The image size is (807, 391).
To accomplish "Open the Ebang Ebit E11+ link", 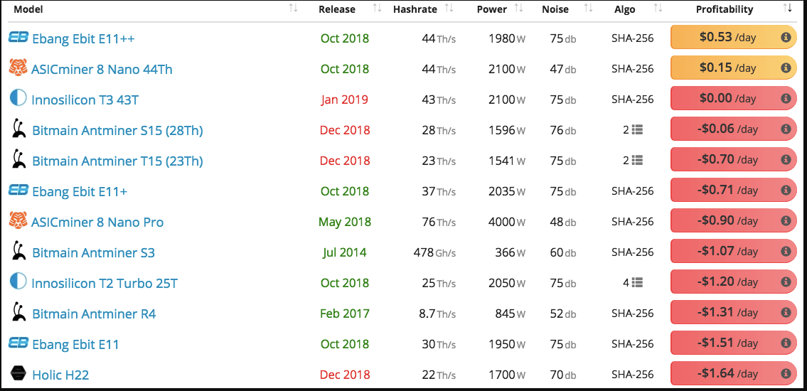I will coord(79,191).
